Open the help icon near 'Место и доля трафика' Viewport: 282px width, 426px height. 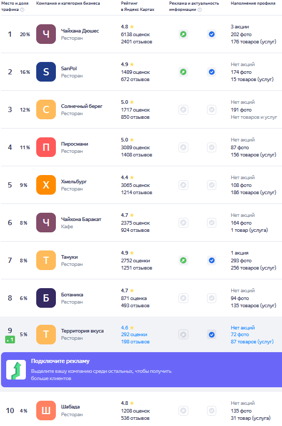click(x=22, y=9)
